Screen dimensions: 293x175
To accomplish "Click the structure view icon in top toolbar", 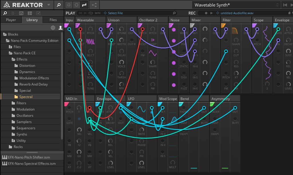I will pos(94,5).
